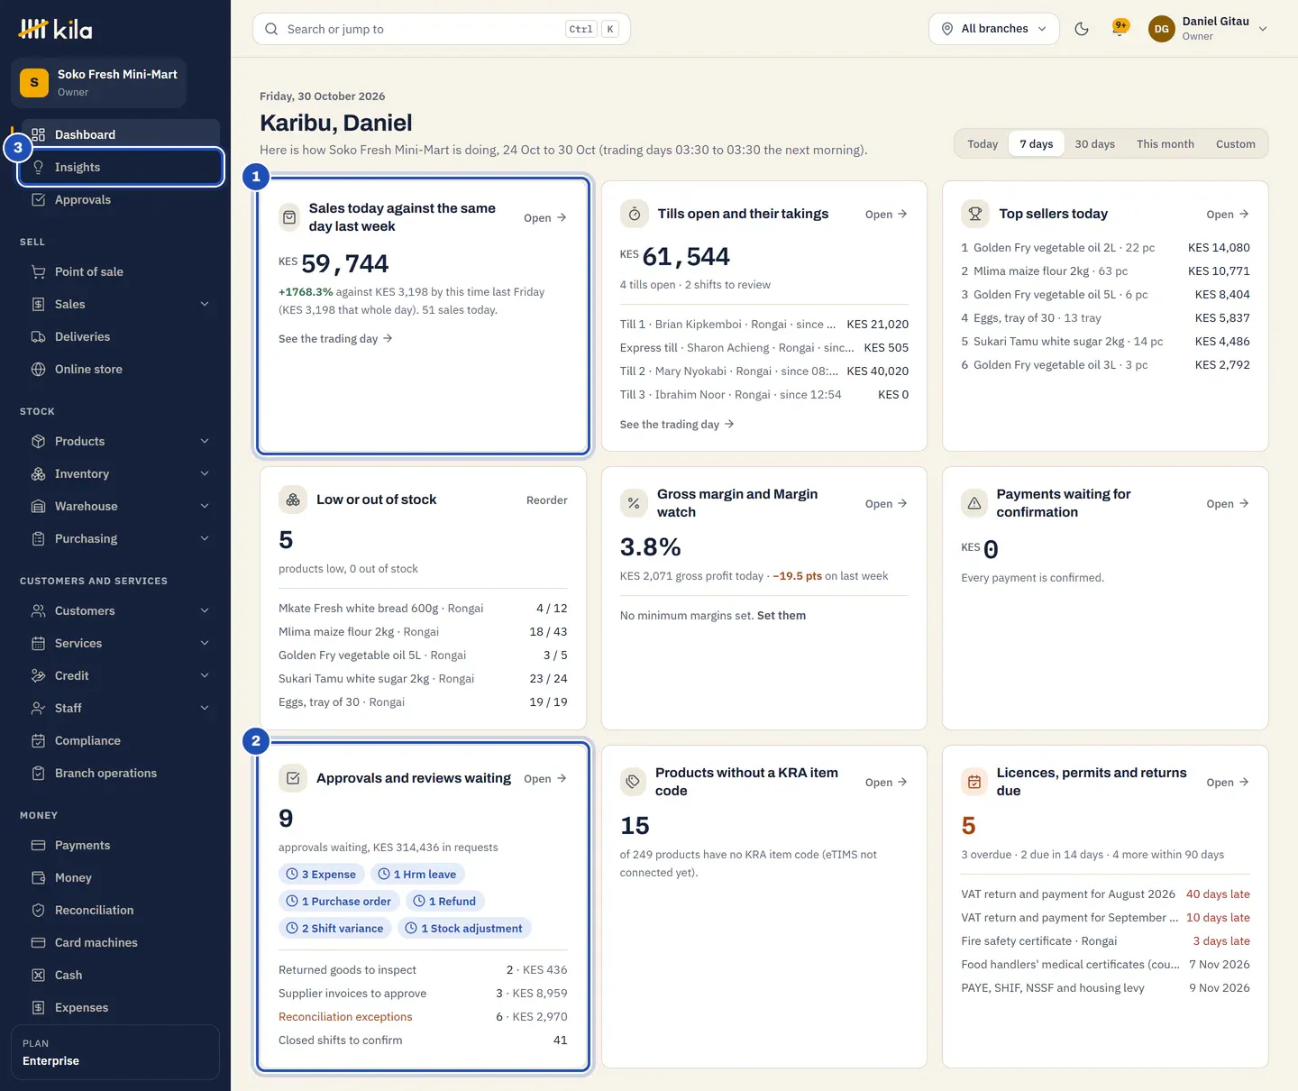Screen dimensions: 1298x1091
Task: Open the Top sellers today card
Action: click(x=1228, y=214)
